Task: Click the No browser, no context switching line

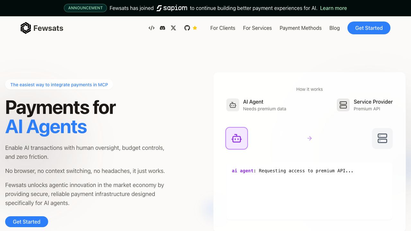Action: point(85,171)
